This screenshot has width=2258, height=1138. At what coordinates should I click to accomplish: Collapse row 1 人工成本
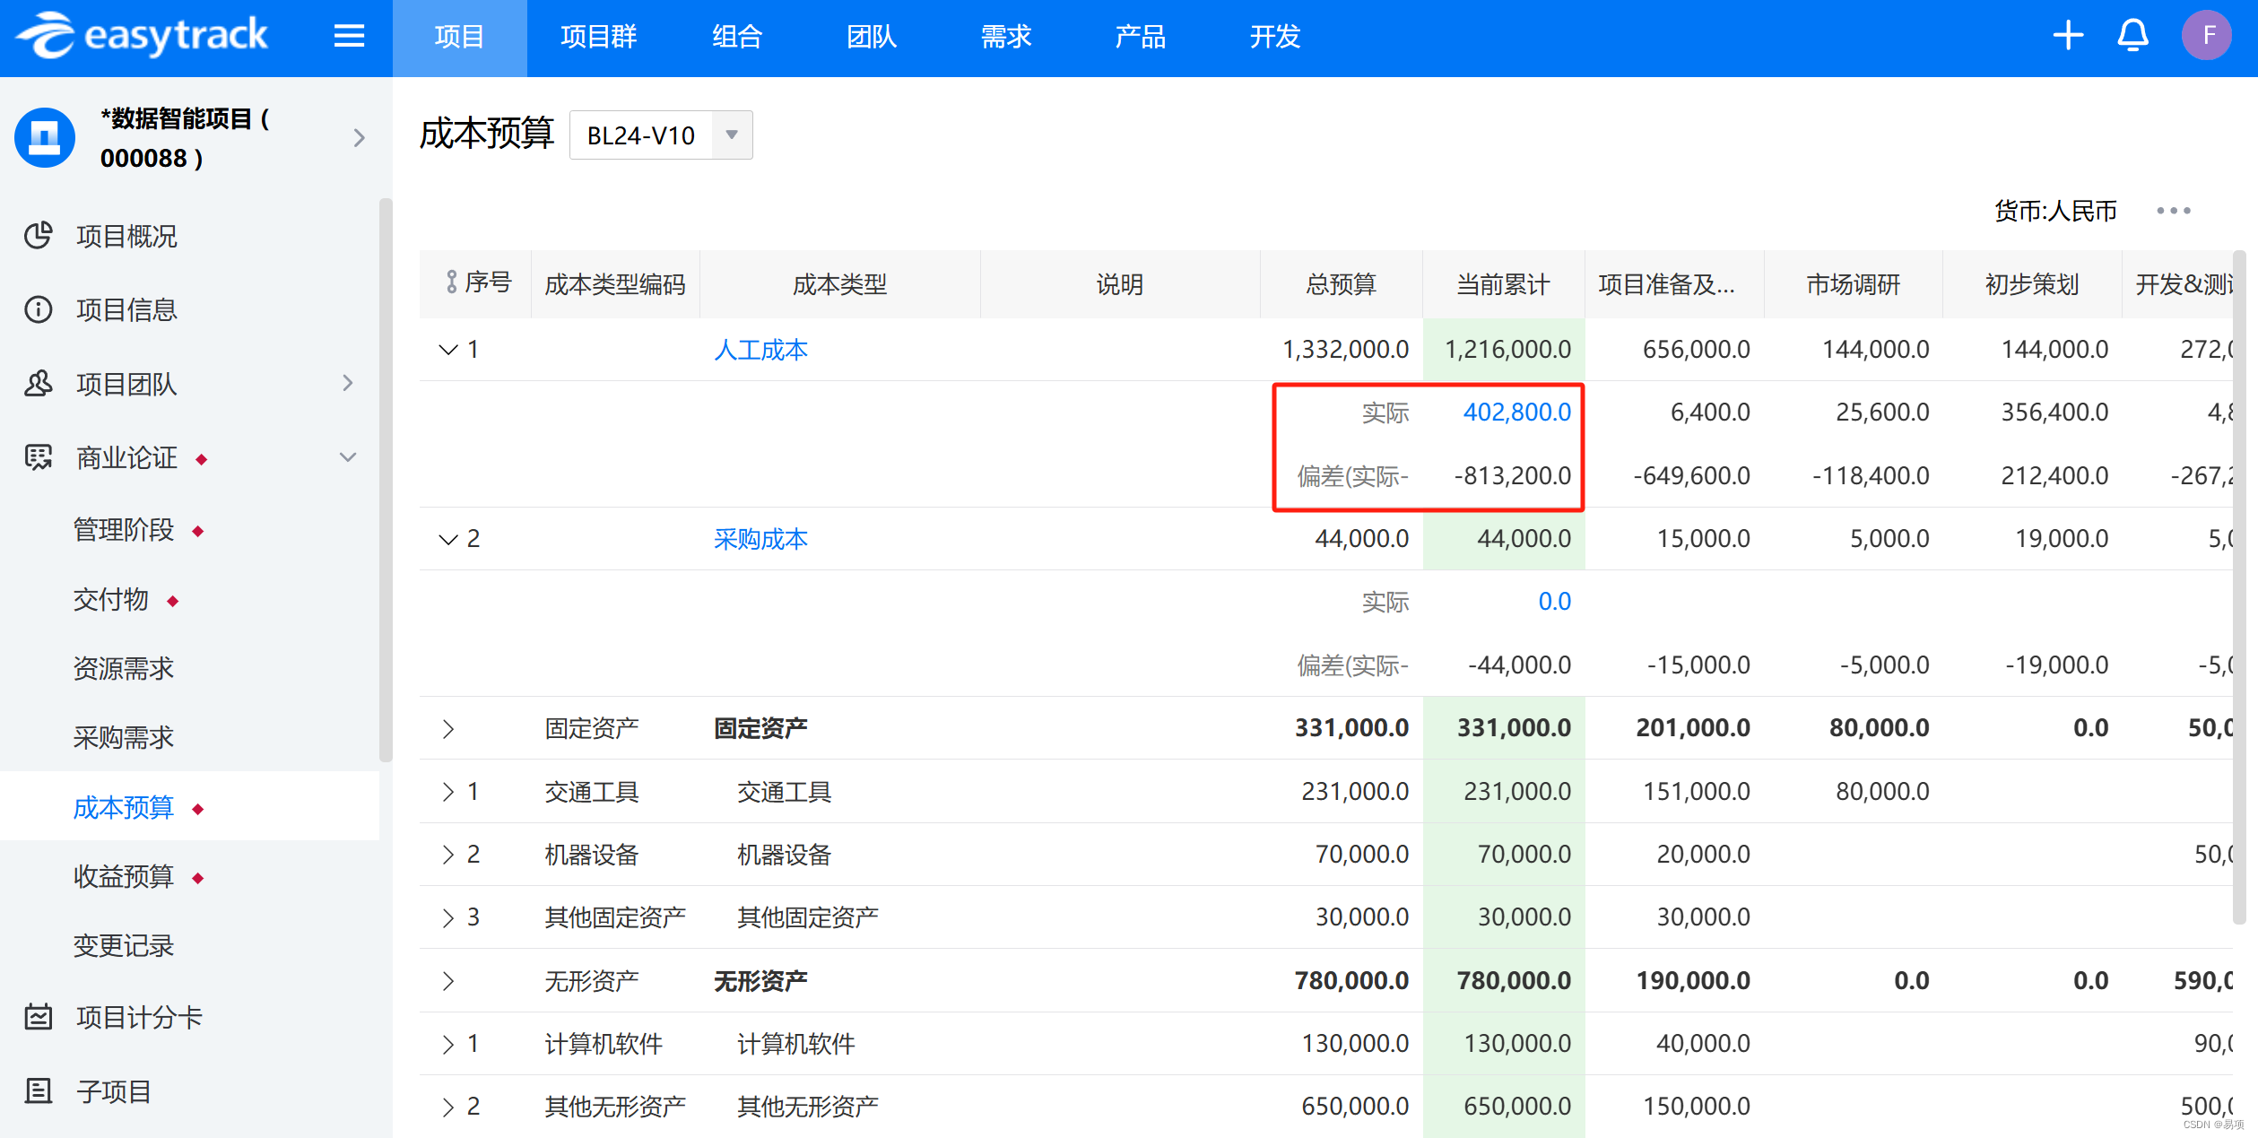[x=448, y=350]
